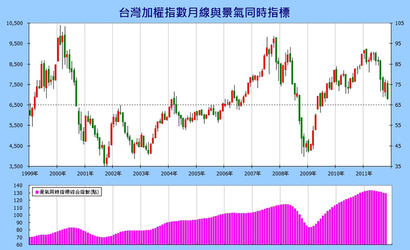The image size is (410, 250).
Task: Select the 130 label on lower chart
Action: click(x=18, y=193)
